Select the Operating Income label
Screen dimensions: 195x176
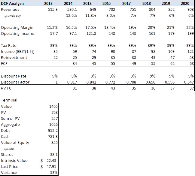[17, 33]
